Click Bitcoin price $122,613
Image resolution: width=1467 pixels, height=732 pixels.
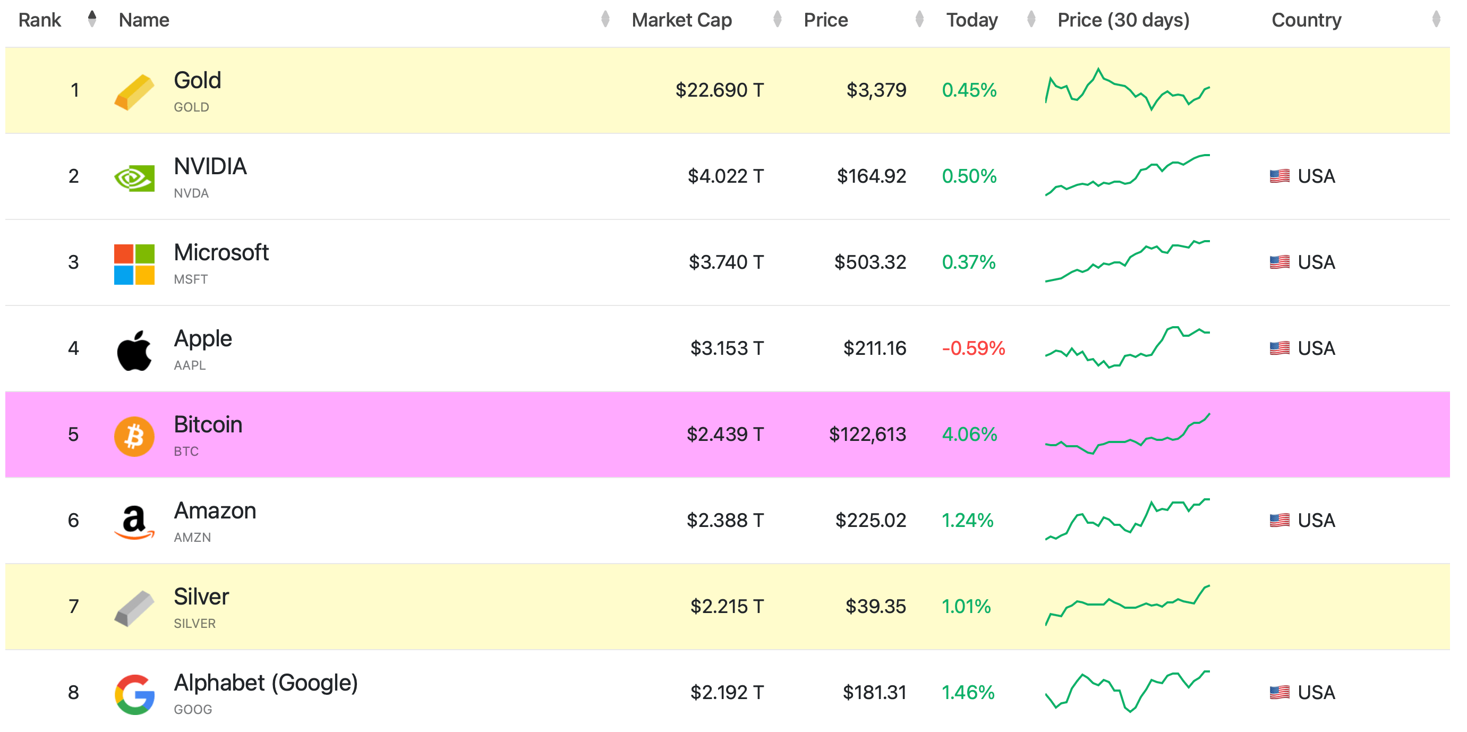coord(867,435)
